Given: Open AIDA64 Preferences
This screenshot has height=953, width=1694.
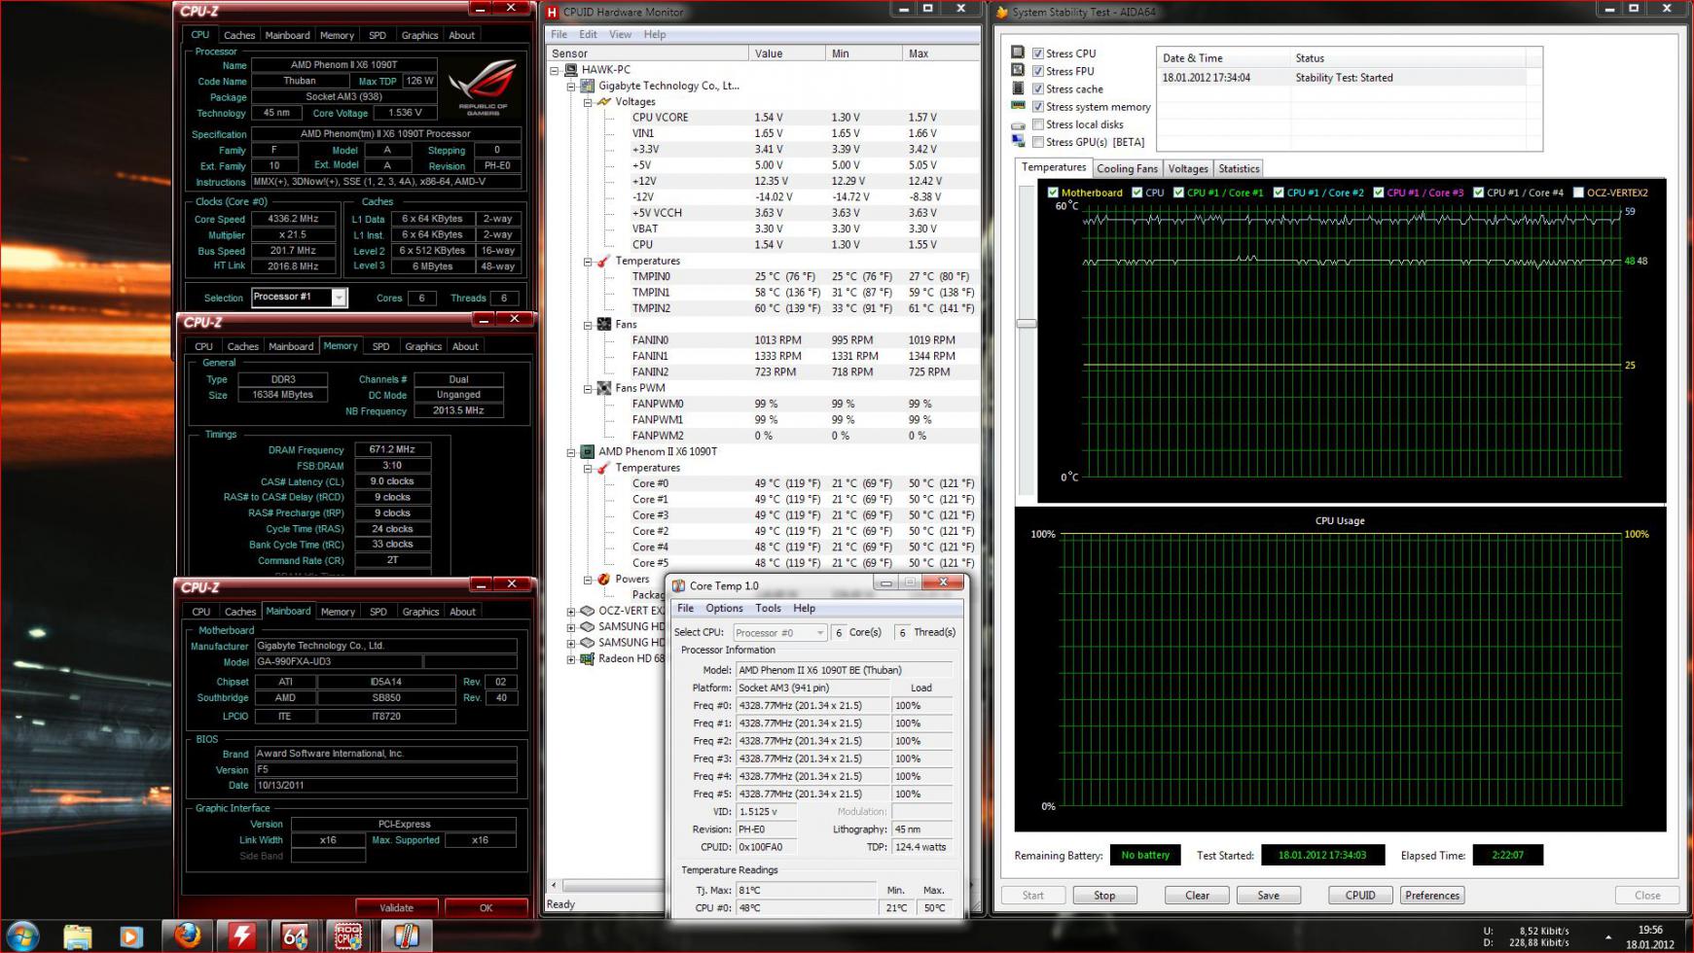Looking at the screenshot, I should point(1432,896).
